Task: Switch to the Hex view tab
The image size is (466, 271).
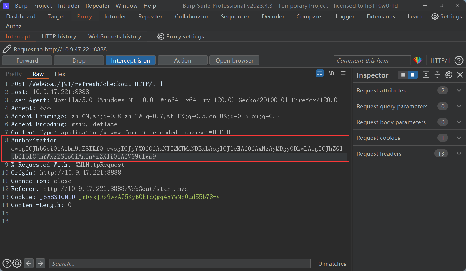Action: pyautogui.click(x=60, y=74)
